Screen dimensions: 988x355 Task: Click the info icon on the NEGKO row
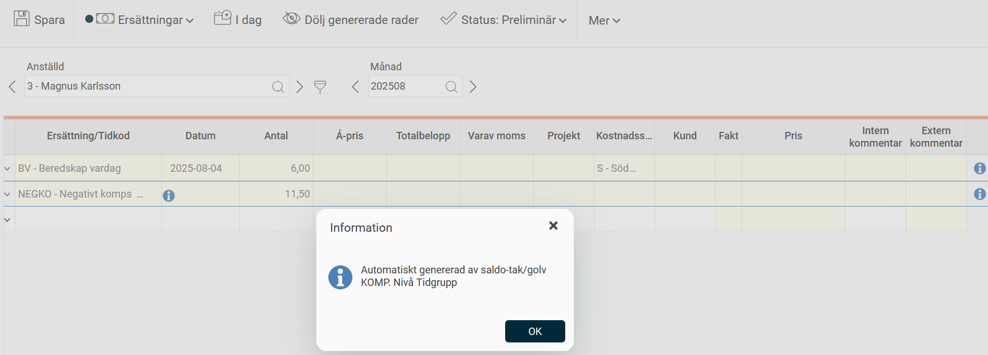point(169,195)
